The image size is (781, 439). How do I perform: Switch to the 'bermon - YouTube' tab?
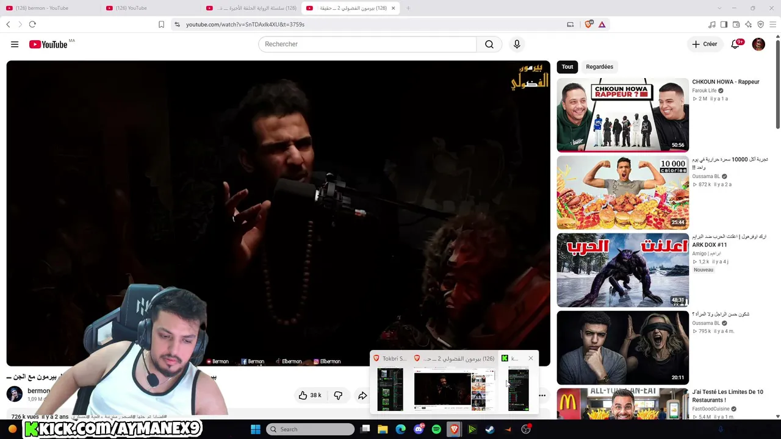(50, 8)
